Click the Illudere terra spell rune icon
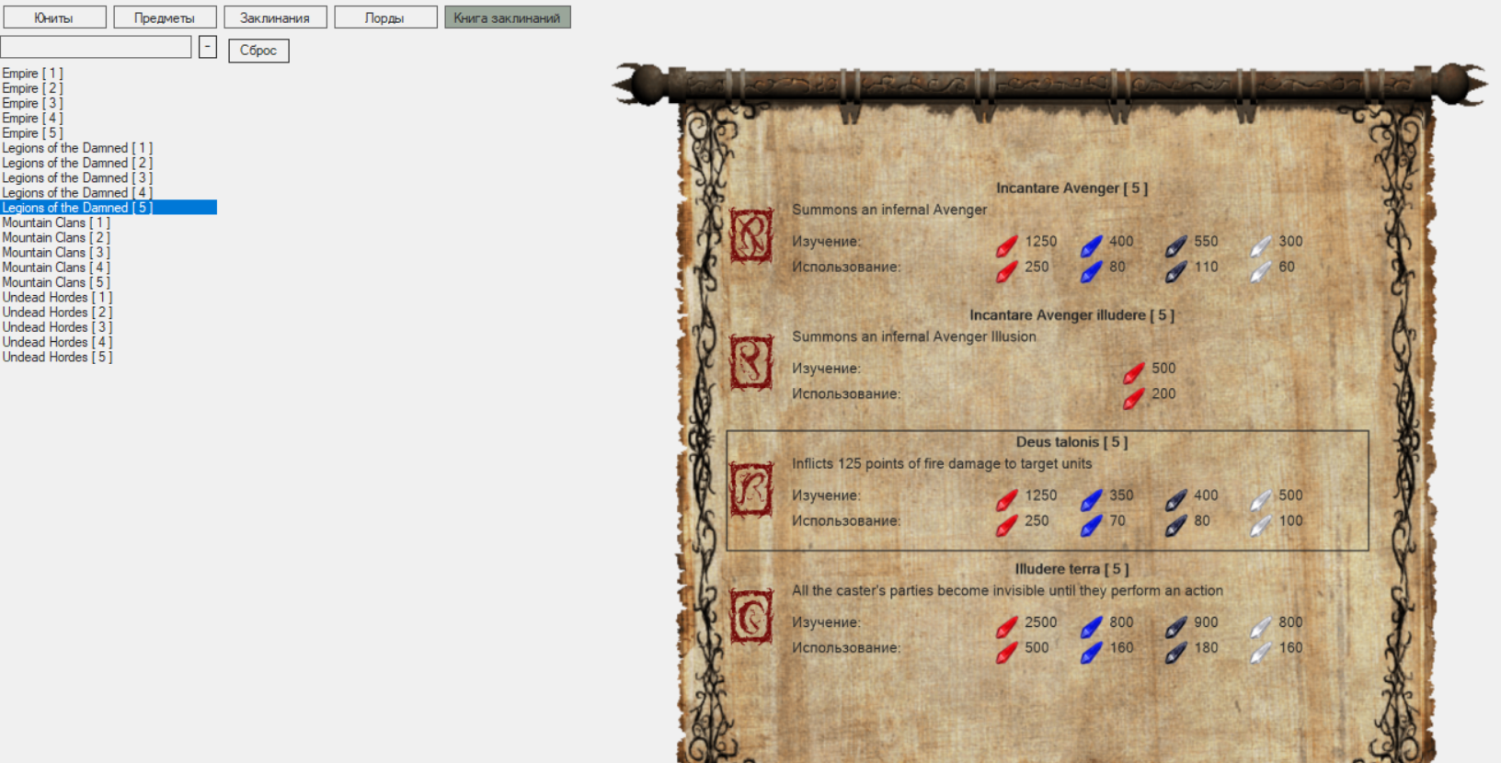Viewport: 1501px width, 763px height. [x=751, y=616]
